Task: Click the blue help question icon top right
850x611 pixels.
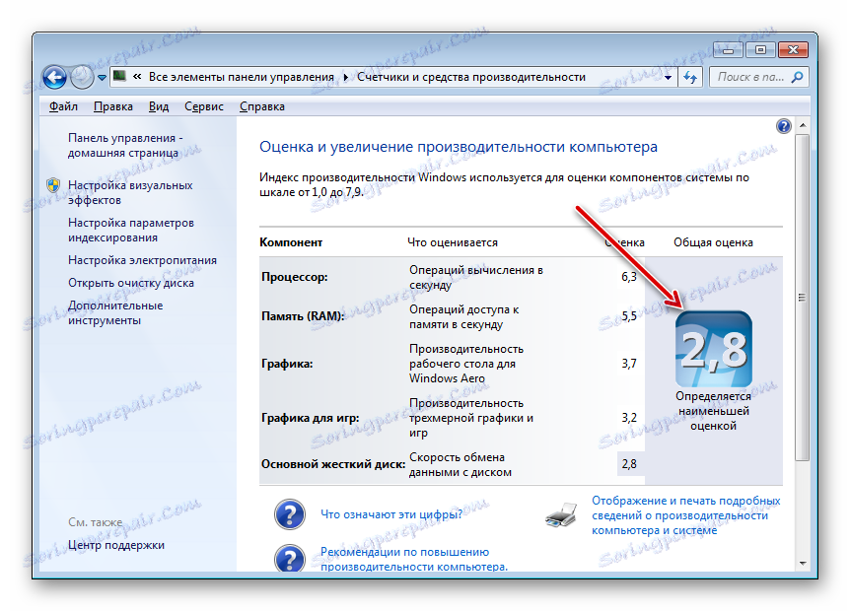Action: (x=783, y=126)
